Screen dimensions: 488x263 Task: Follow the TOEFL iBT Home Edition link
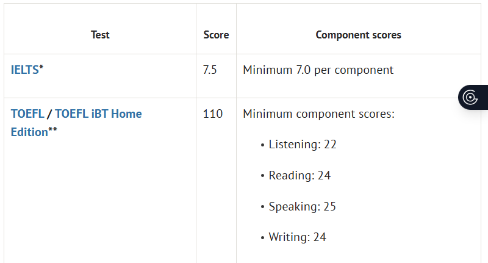point(98,114)
